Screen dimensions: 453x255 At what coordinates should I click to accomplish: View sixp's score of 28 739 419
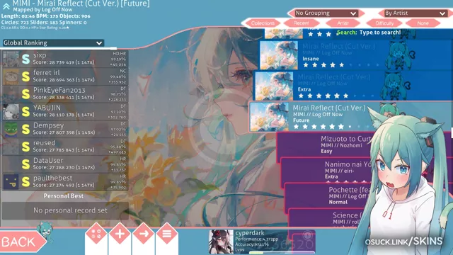click(65, 59)
